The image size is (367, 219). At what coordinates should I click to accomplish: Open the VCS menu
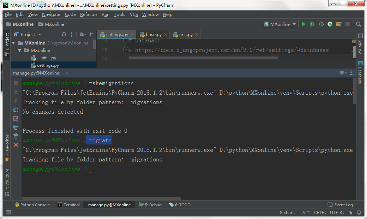pyautogui.click(x=134, y=14)
